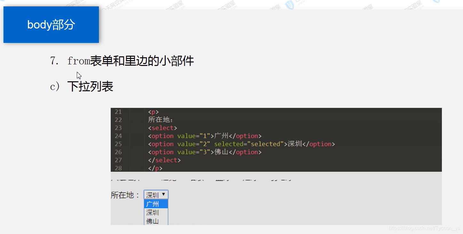Click code line 28 '</p>' closing tag
Image resolution: width=463 pixels, height=234 pixels.
click(155, 168)
